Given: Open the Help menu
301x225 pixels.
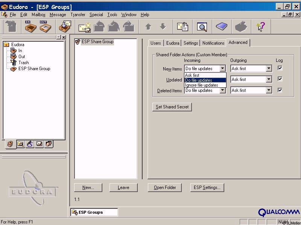Looking at the screenshot, I should [x=145, y=15].
